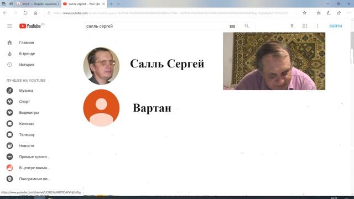Screen dimensions: 354x199
Task: Click the search magnifier button
Action: coord(247,26)
